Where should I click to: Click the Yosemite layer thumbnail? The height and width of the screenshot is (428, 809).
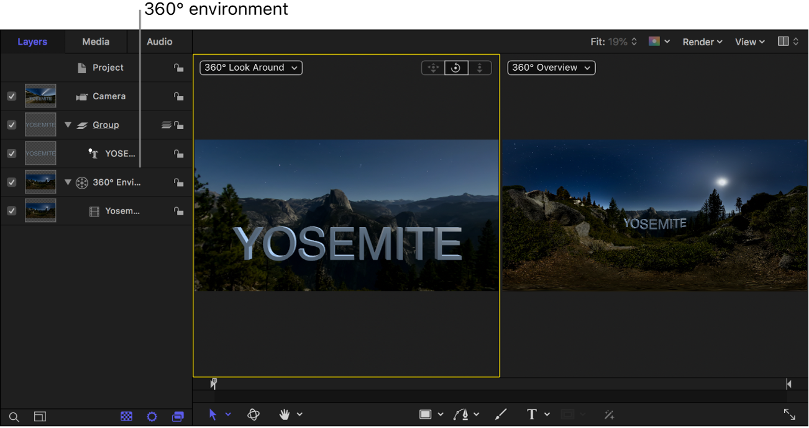[40, 210]
